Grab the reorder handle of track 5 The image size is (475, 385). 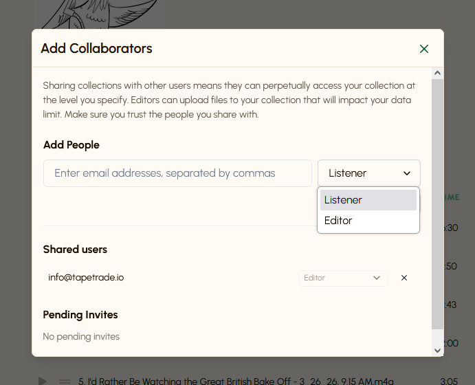(65, 382)
